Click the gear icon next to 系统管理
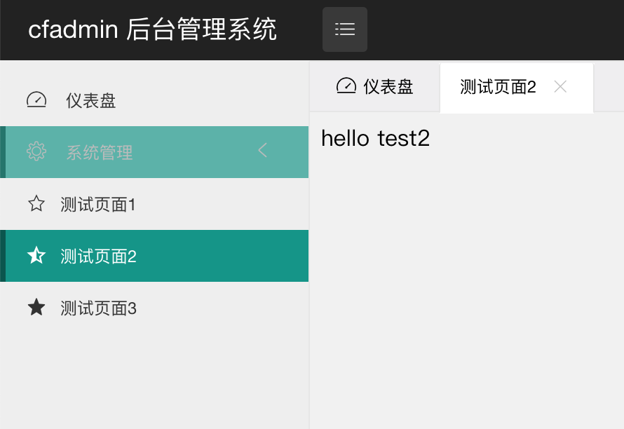This screenshot has width=624, height=429. pyautogui.click(x=36, y=151)
